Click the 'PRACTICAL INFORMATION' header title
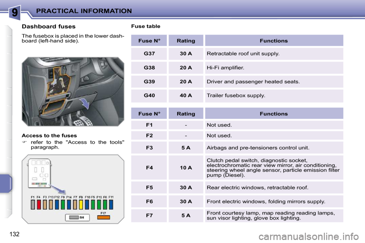This screenshot has width=365, height=243. point(84,11)
